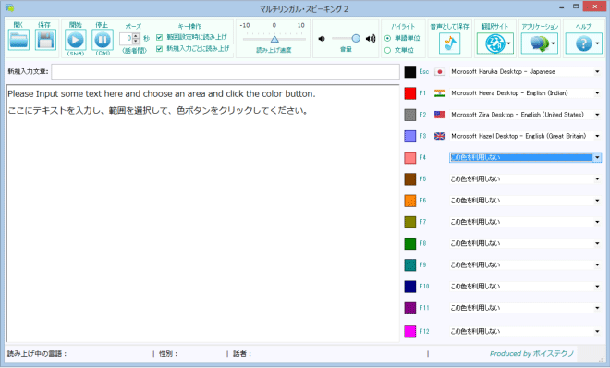Click the magenta F12 color button
The height and width of the screenshot is (368, 610).
tap(410, 331)
